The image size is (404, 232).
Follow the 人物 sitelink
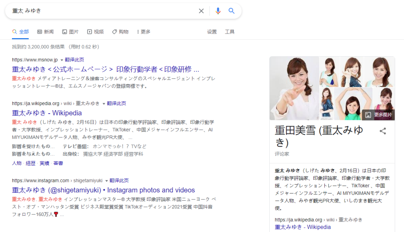(17, 163)
